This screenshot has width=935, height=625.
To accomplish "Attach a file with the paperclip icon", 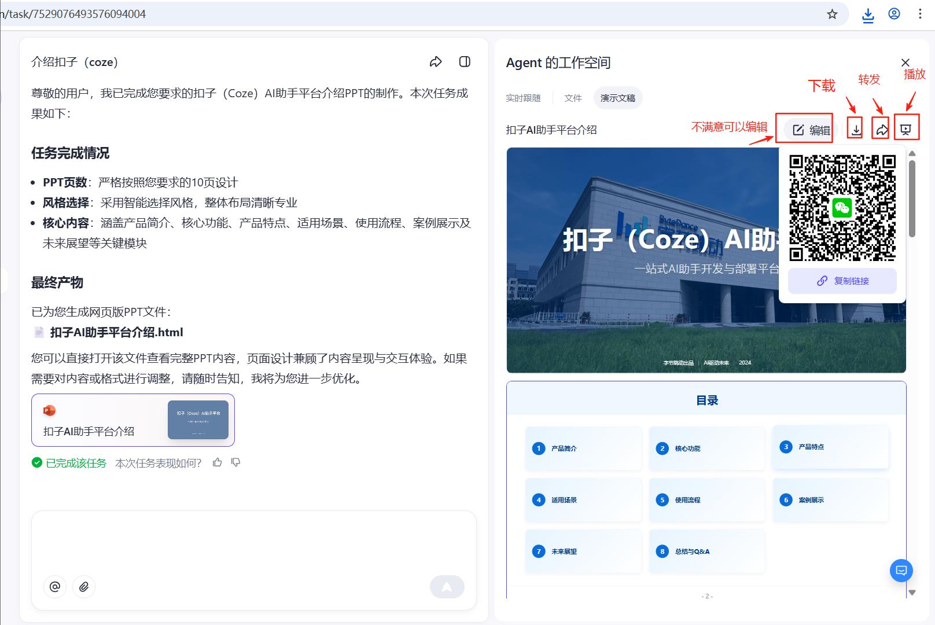I will pos(83,586).
